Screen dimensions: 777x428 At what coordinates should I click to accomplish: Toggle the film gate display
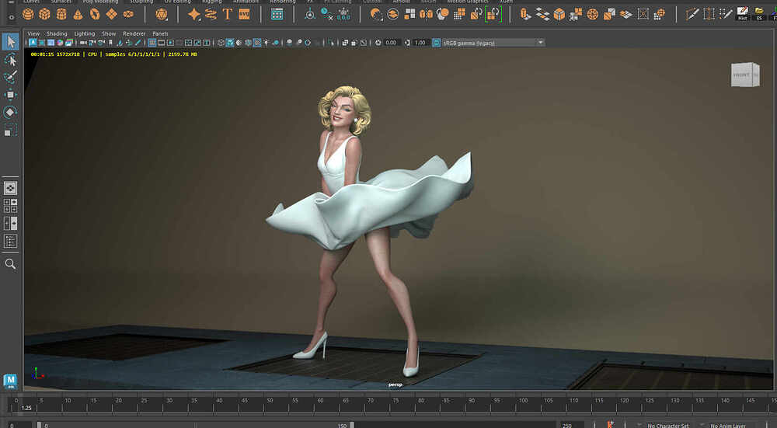coord(161,43)
